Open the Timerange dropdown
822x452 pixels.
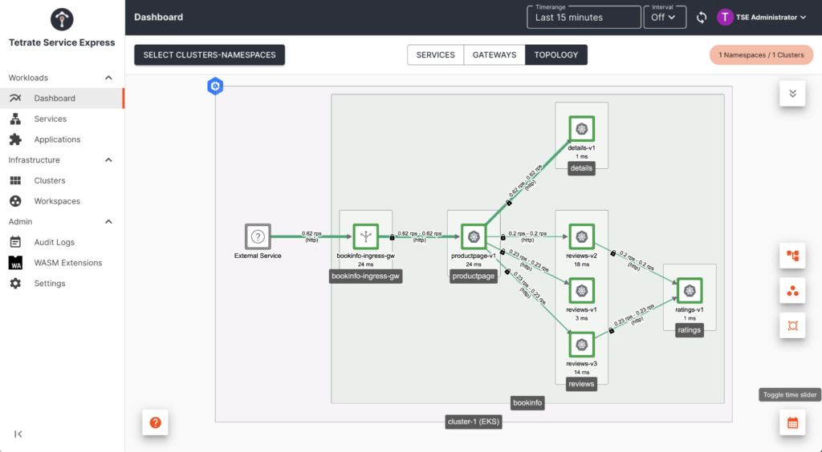584,17
